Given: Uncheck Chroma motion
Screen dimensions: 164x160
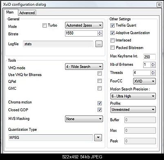Looking at the screenshot, I should point(100,103).
